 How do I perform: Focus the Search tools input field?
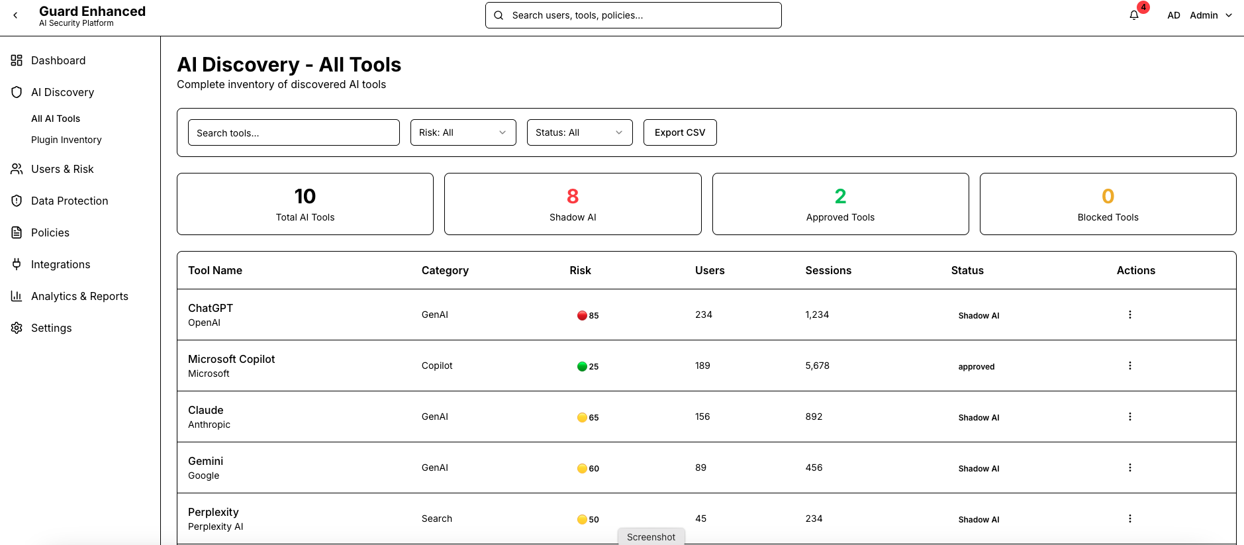pos(293,132)
